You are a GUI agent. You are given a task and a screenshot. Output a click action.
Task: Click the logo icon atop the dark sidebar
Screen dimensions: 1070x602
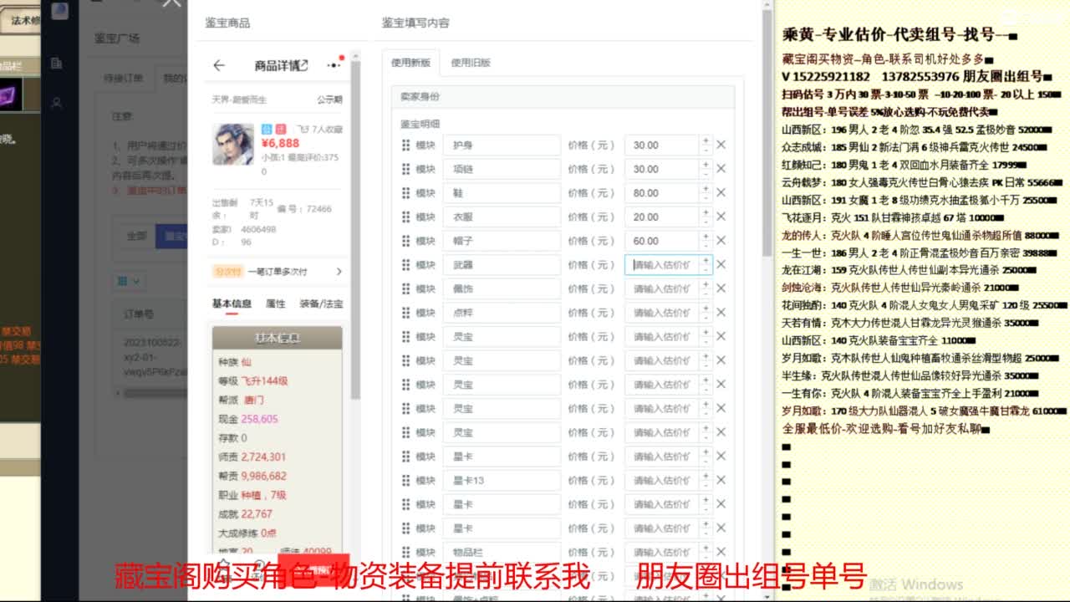coord(59,11)
